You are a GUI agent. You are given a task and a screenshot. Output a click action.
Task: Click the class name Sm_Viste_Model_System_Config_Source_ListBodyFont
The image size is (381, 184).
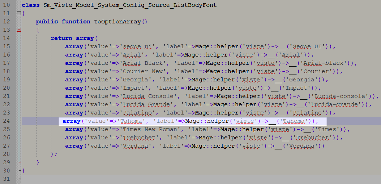point(130,5)
